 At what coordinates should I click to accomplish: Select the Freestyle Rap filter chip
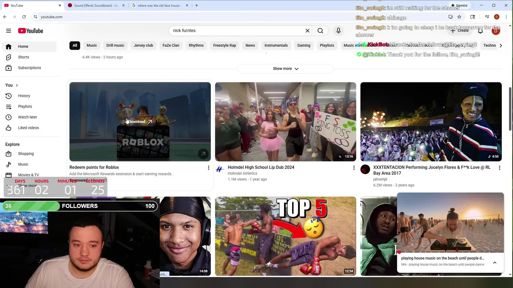[x=224, y=46]
